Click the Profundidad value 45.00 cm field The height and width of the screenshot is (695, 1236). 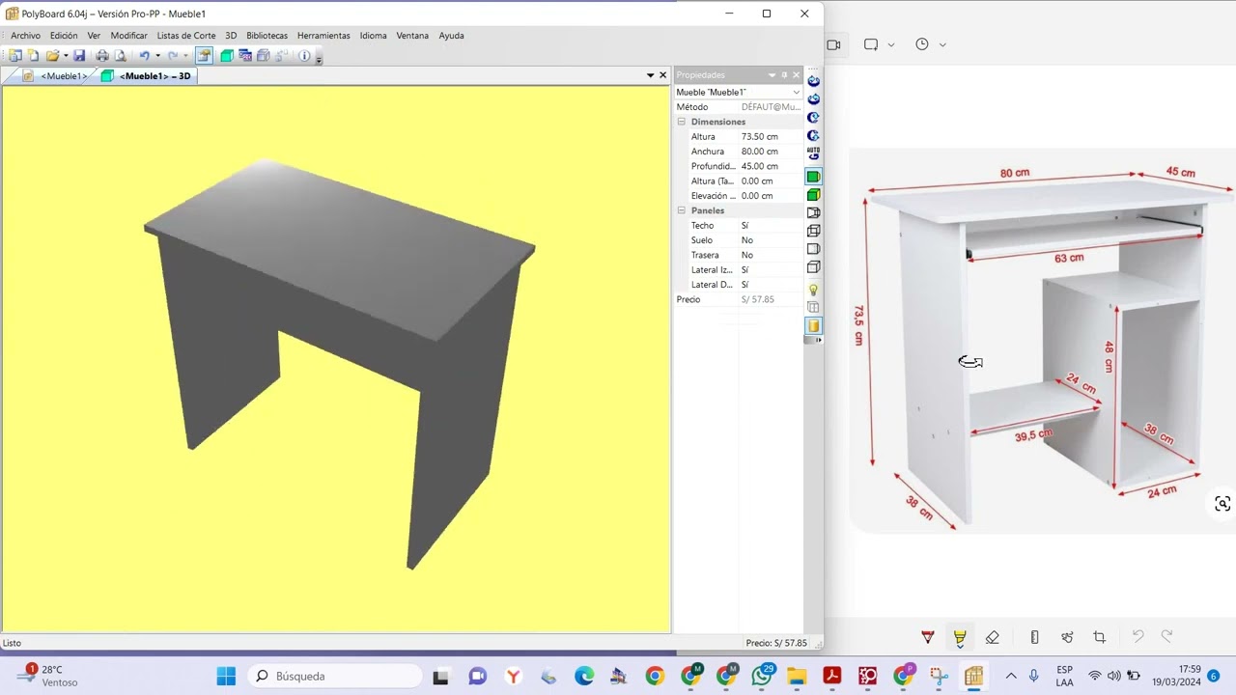point(770,166)
